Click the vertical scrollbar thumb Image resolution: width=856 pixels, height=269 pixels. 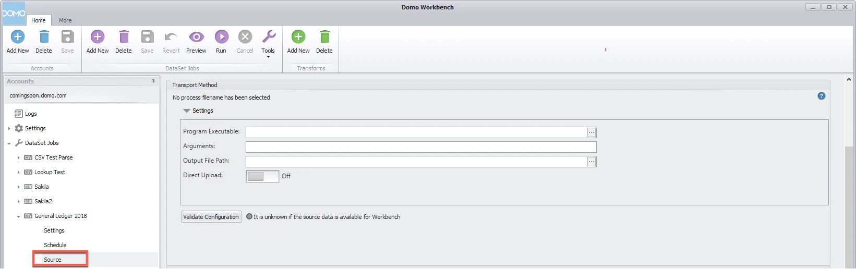pyautogui.click(x=849, y=207)
